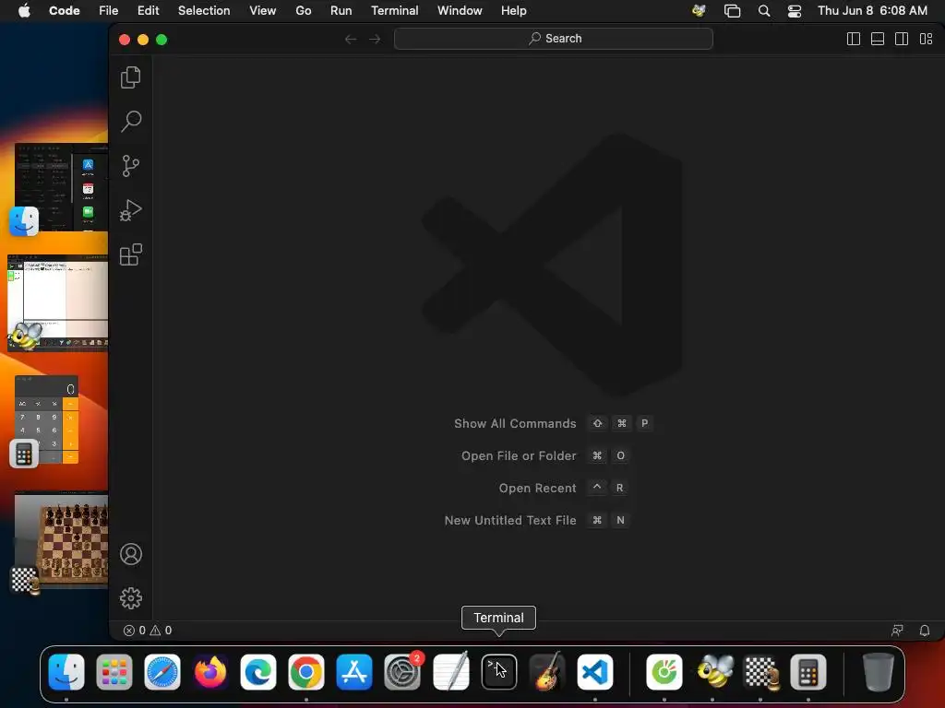Open the Go menu
This screenshot has height=708, width=945.
[303, 11]
